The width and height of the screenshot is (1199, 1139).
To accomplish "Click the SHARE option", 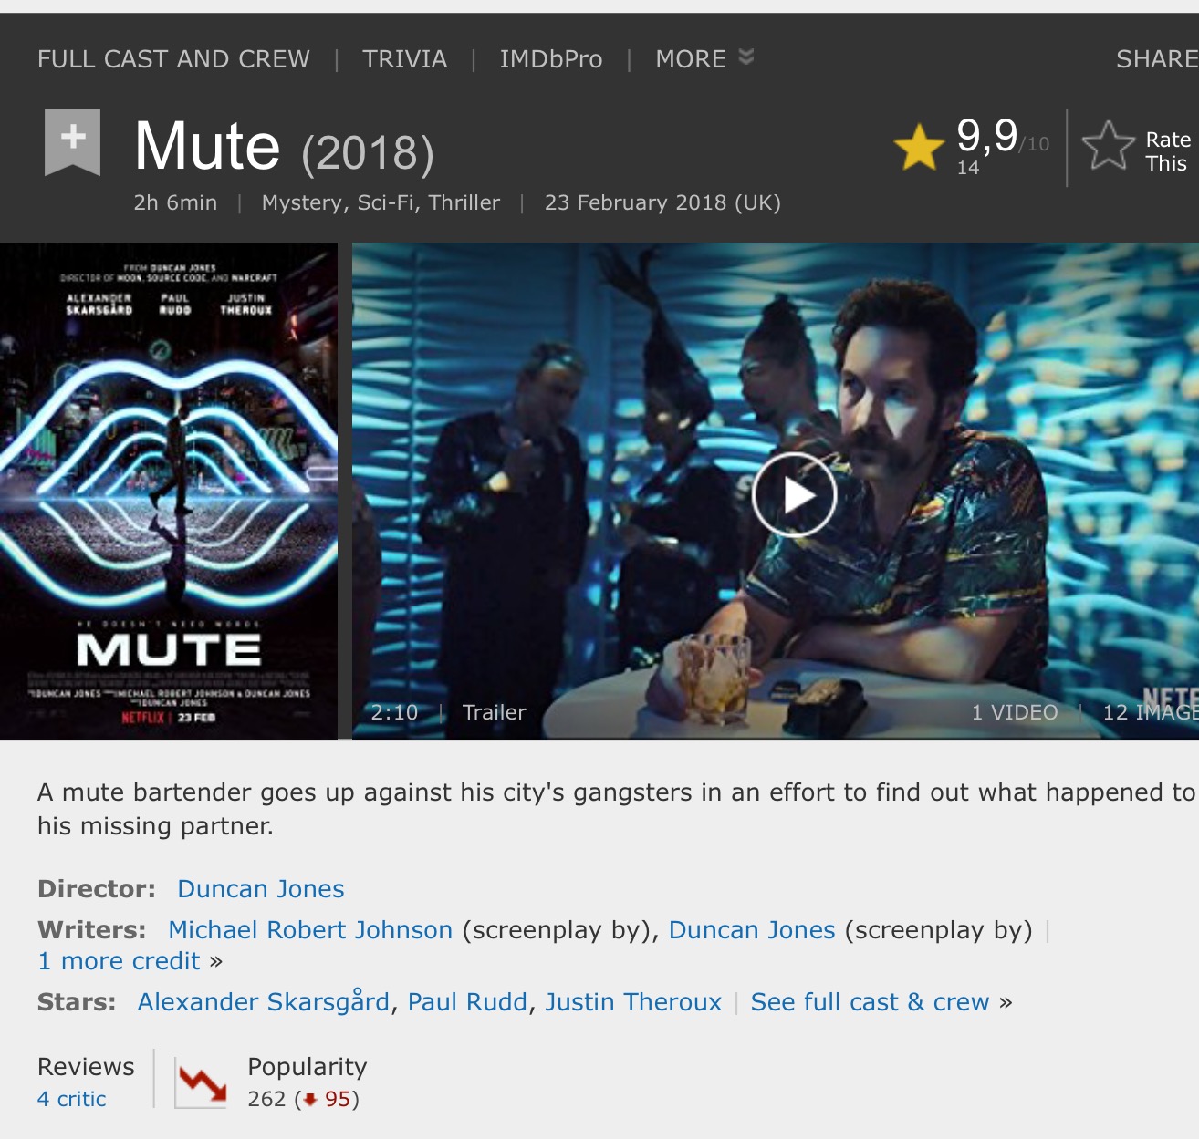I will pyautogui.click(x=1157, y=59).
